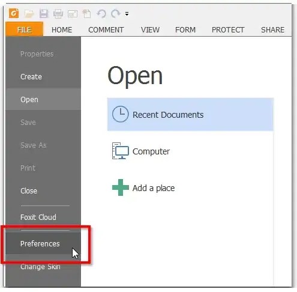Click the Undo arrow icon
Screen dimensions: 297x292
[x=101, y=14]
